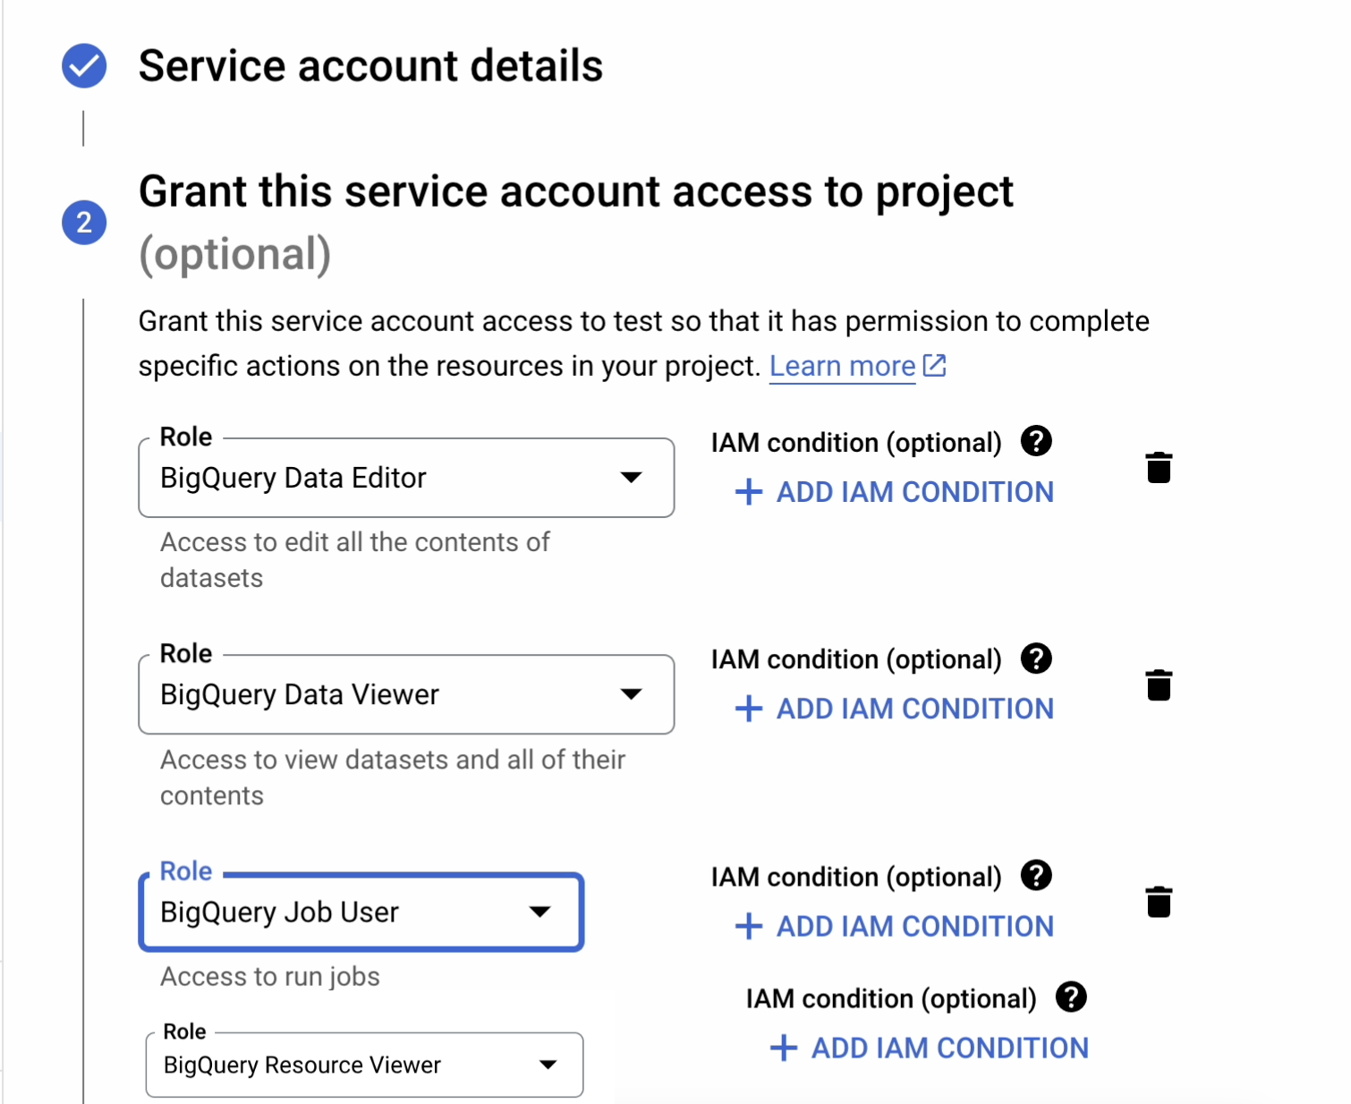1351x1104 pixels.
Task: Delete the BigQuery Data Viewer role row
Action: click(x=1159, y=684)
